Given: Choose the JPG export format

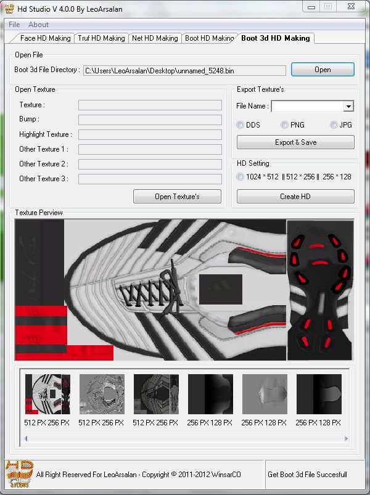Looking at the screenshot, I should (x=334, y=125).
